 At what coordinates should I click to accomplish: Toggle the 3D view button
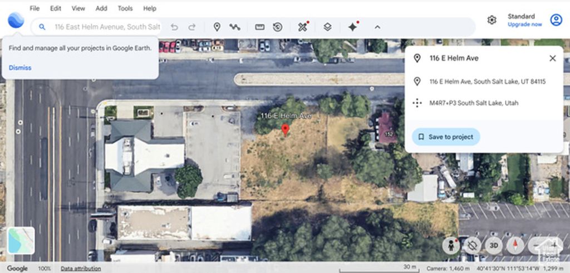pyautogui.click(x=493, y=245)
